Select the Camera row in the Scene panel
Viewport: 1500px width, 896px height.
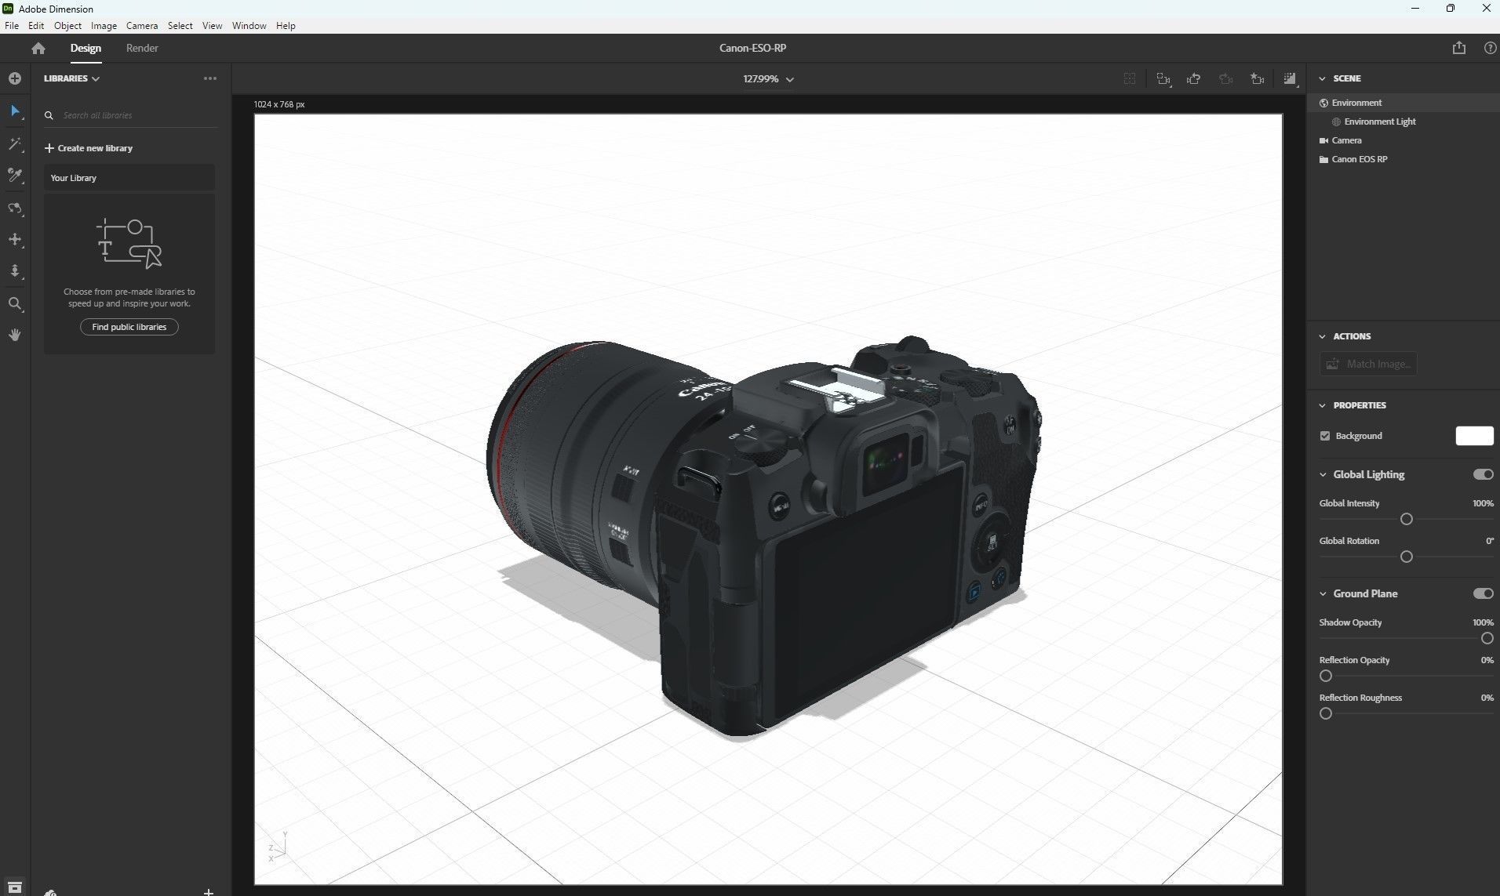tap(1404, 140)
